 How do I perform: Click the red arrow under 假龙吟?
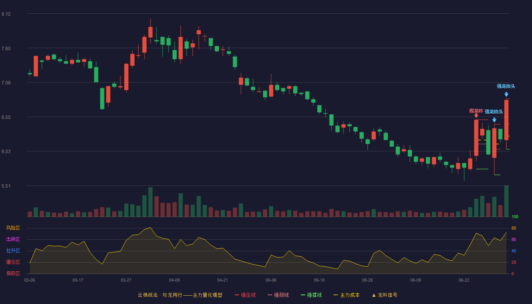pyautogui.click(x=476, y=116)
